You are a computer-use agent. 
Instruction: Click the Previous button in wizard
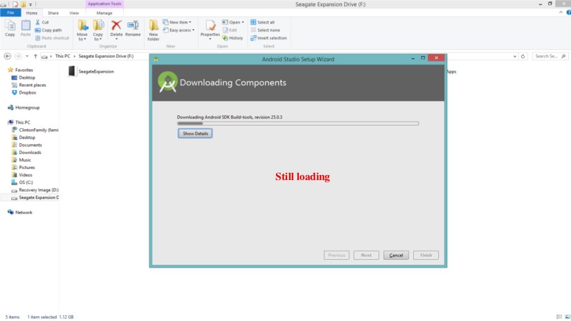pos(336,255)
